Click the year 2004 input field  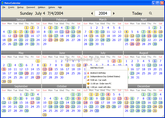[x=103, y=13]
